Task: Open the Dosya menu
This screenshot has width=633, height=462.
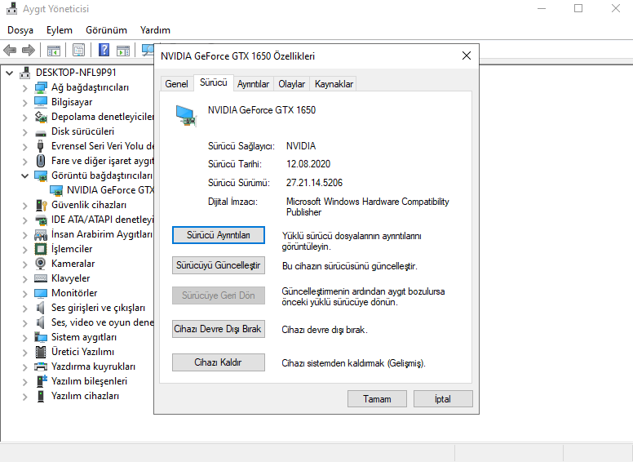Action: click(20, 30)
